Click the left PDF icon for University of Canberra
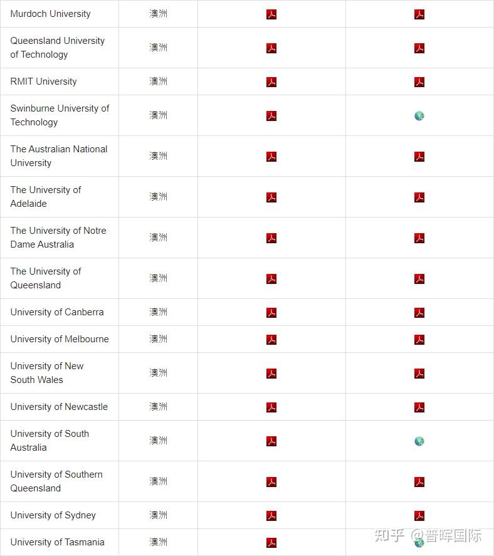494x556 pixels. (271, 313)
